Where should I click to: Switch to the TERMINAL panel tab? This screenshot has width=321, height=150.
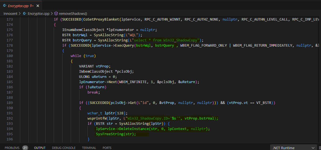(x=89, y=148)
